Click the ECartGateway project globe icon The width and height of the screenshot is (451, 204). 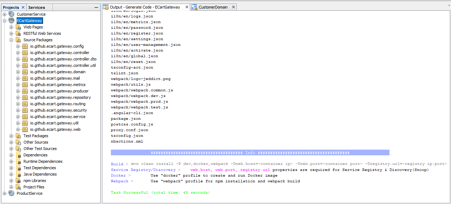[11, 21]
